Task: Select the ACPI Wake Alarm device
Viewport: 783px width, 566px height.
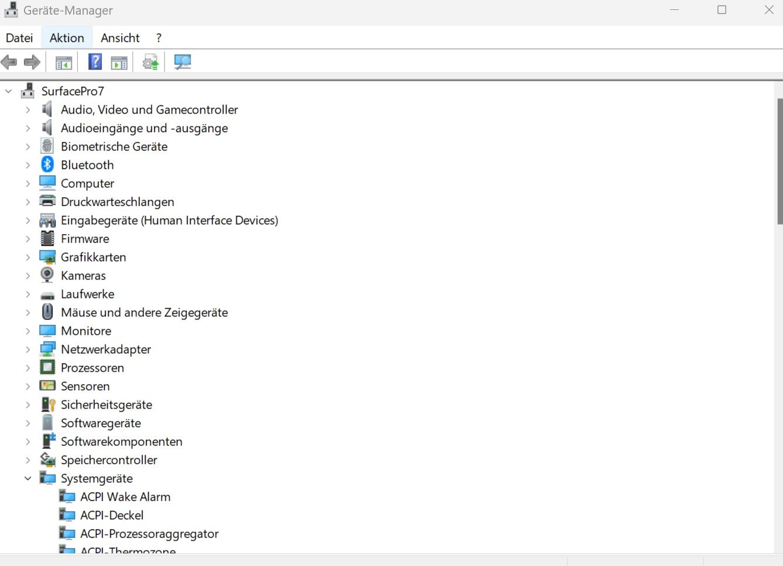Action: tap(125, 496)
